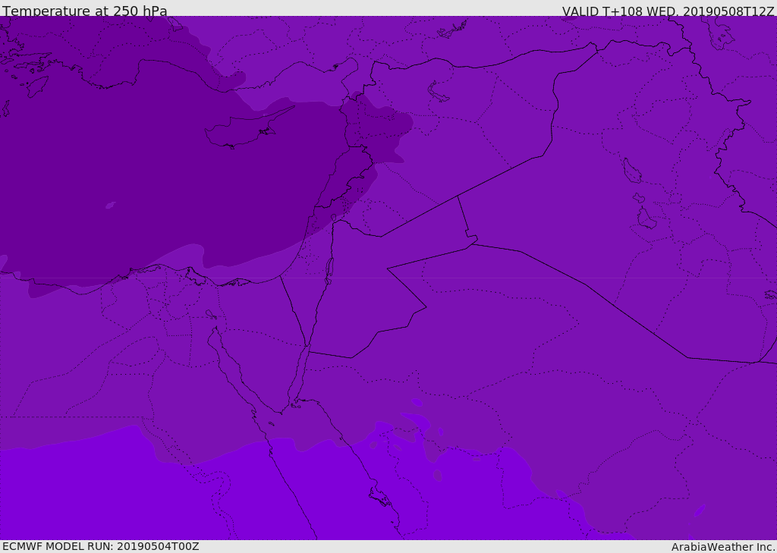Click the Jordan-Iraq-Saudi border tripoint
Viewport: 777px width, 553px height.
pos(470,244)
